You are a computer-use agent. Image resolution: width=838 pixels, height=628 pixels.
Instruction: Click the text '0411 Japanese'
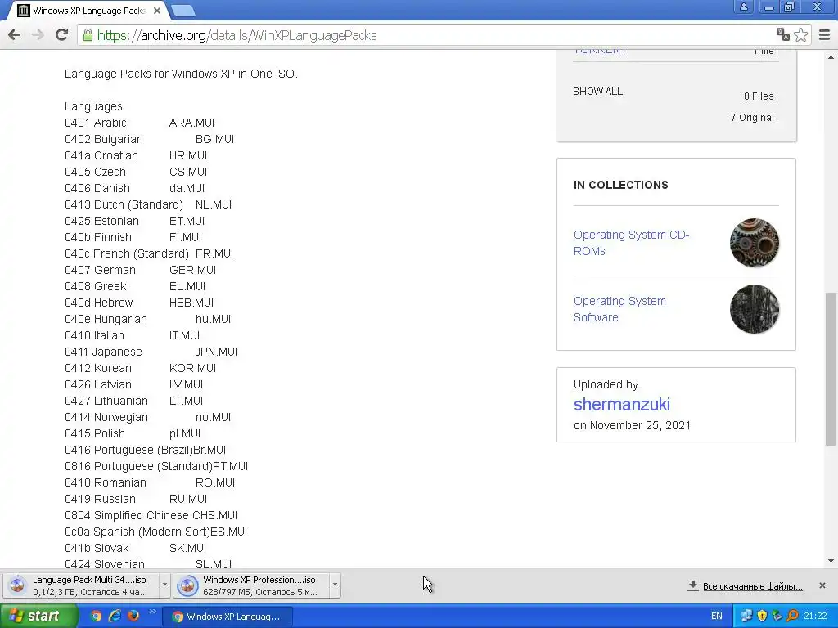tap(103, 352)
